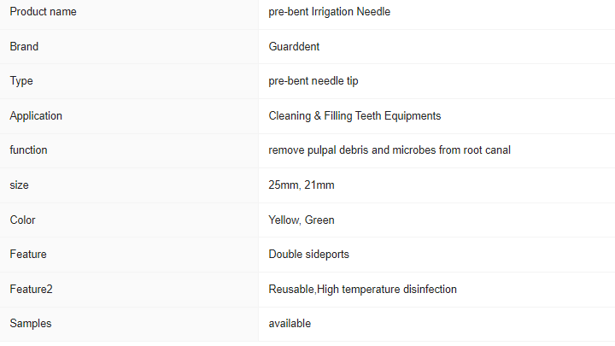Click the Application label
615x346 pixels.
[36, 116]
